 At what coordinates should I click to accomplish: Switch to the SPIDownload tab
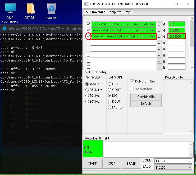click(x=96, y=12)
